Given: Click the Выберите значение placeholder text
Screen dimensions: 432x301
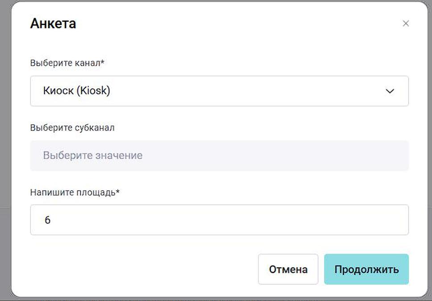Looking at the screenshot, I should [93, 156].
